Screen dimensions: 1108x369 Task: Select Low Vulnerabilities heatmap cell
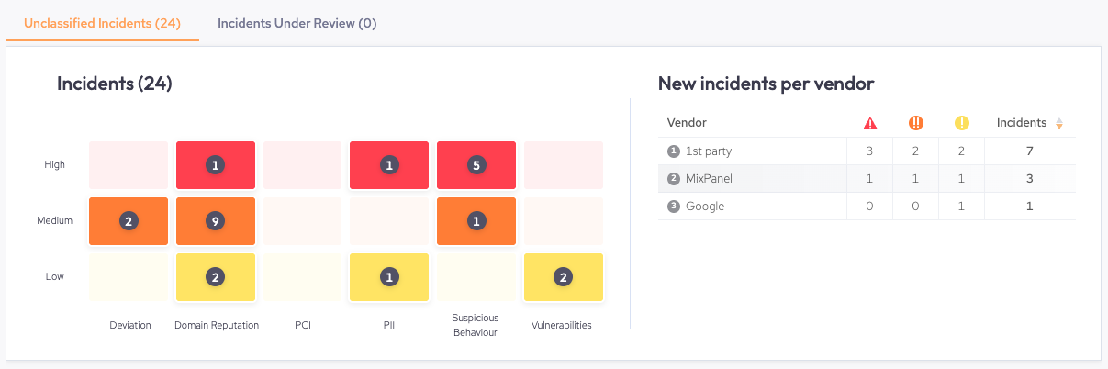tap(563, 276)
